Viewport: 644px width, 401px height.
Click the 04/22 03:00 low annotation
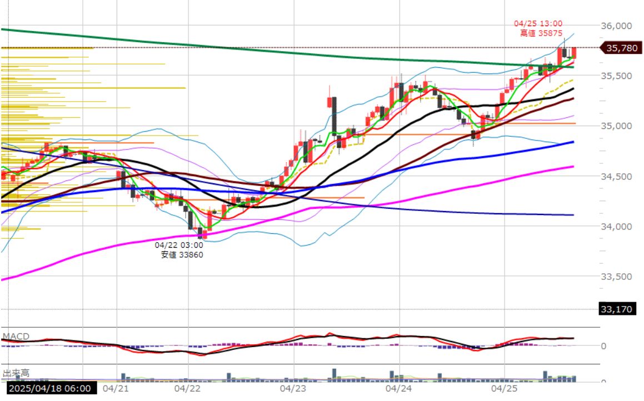179,245
